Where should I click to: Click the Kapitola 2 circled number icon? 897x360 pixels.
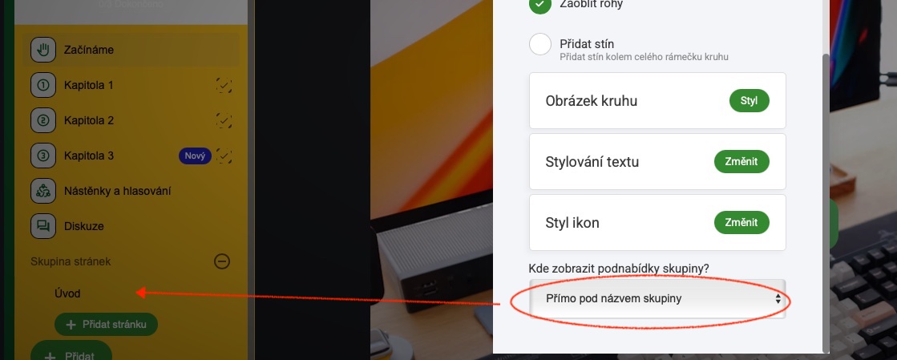pos(43,120)
